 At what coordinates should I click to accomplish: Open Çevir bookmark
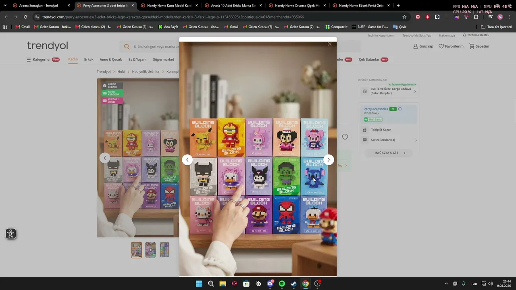(x=399, y=27)
